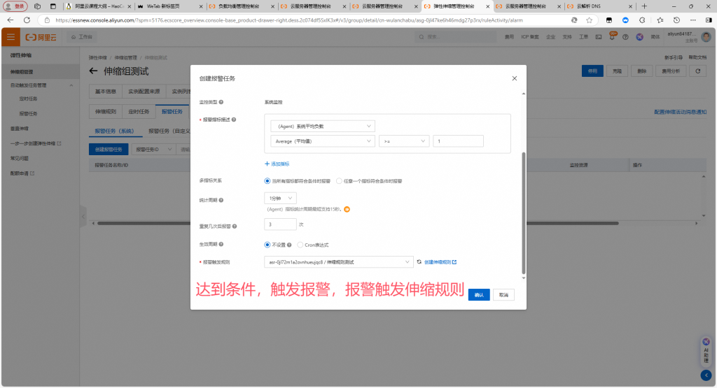717x388 pixels.
Task: Select 任意一个指标符合条件时报警 radio option
Action: click(340, 180)
